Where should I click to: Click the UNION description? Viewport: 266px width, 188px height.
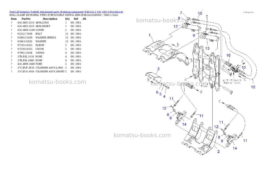pos(40,49)
